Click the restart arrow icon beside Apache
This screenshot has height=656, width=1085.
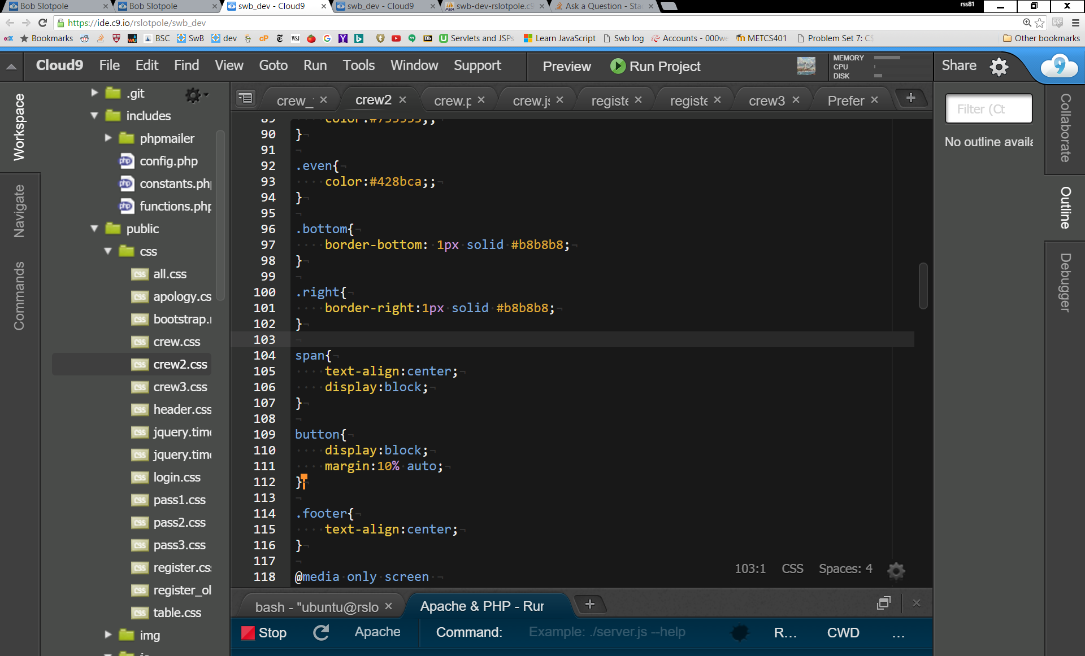tap(321, 632)
